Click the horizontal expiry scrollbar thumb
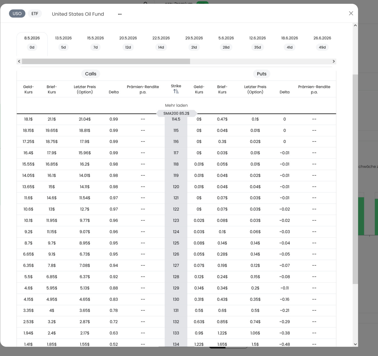This screenshot has width=378, height=356. pyautogui.click(x=106, y=61)
